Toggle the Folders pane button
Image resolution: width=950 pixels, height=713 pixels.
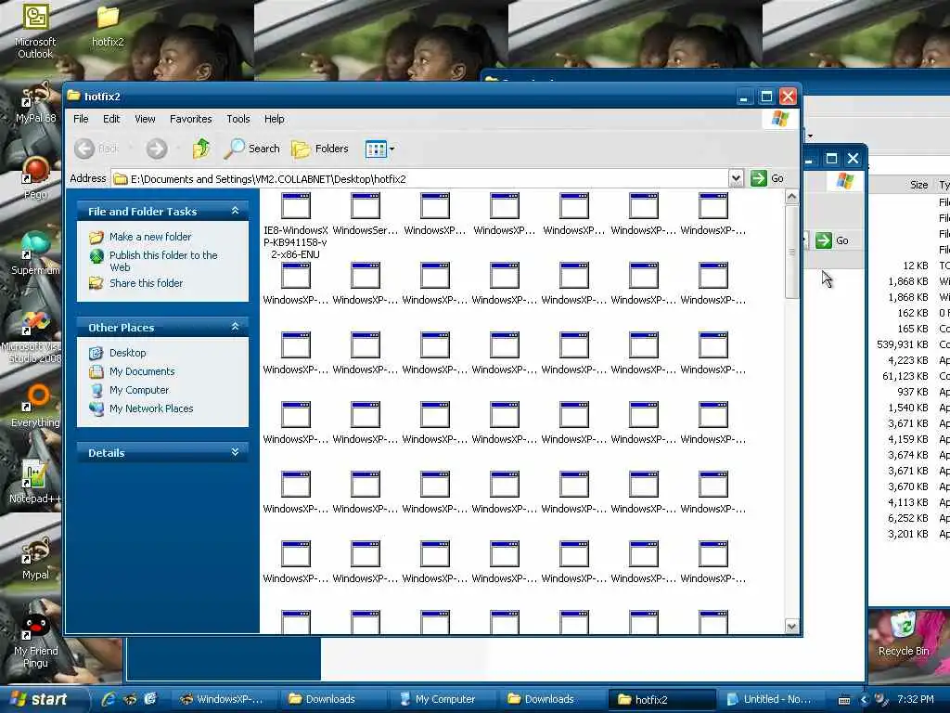tap(320, 149)
